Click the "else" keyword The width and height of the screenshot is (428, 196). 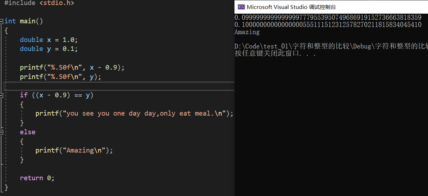(28, 132)
